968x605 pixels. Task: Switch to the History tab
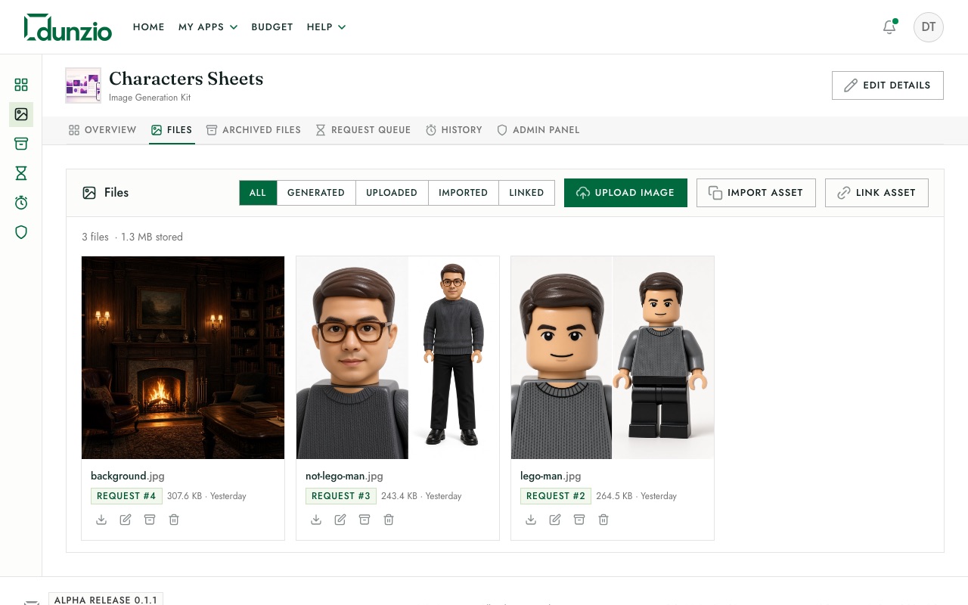(x=454, y=130)
